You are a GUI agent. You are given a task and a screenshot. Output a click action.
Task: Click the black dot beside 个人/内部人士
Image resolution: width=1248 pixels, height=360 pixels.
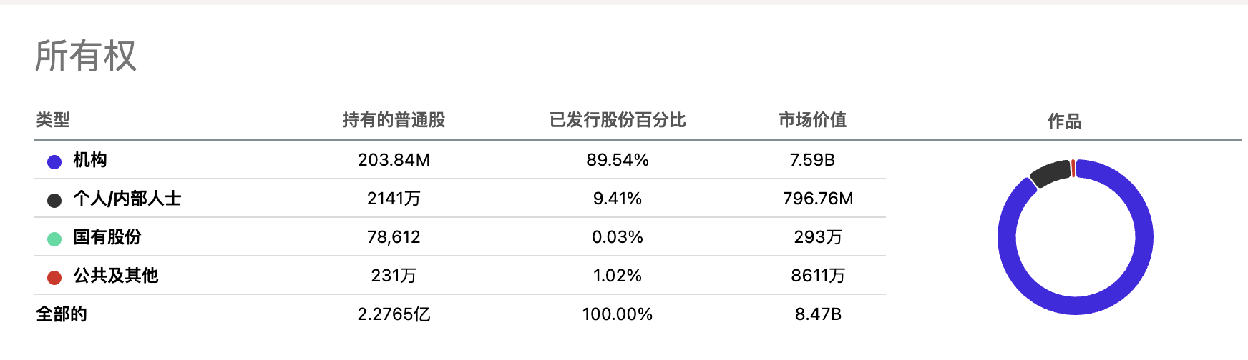(x=54, y=201)
